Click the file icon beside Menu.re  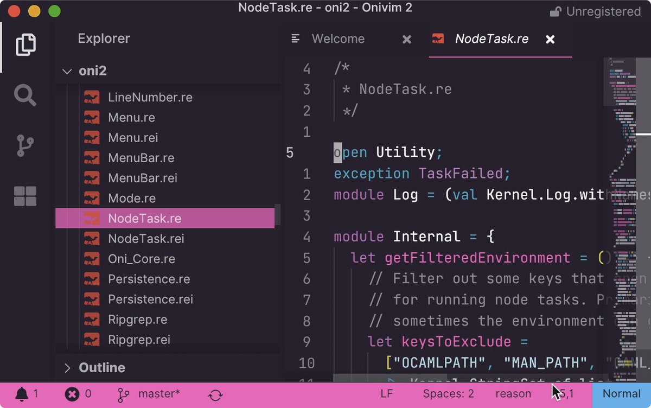coord(92,118)
